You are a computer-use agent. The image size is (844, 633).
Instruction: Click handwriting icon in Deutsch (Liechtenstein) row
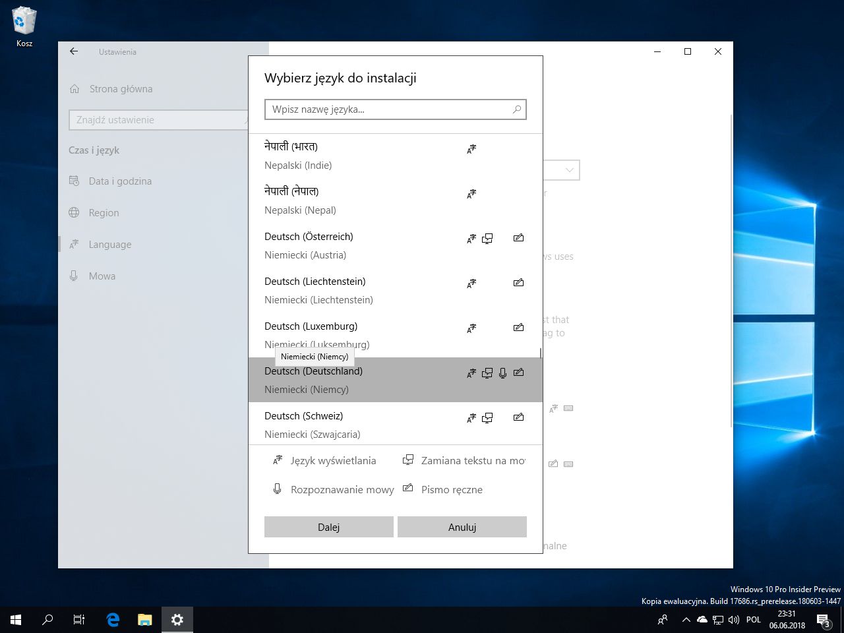tap(519, 283)
